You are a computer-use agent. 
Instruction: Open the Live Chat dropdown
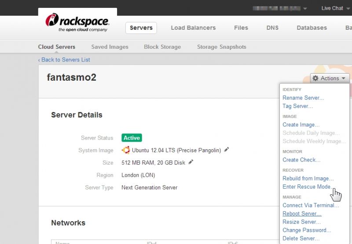(335, 8)
